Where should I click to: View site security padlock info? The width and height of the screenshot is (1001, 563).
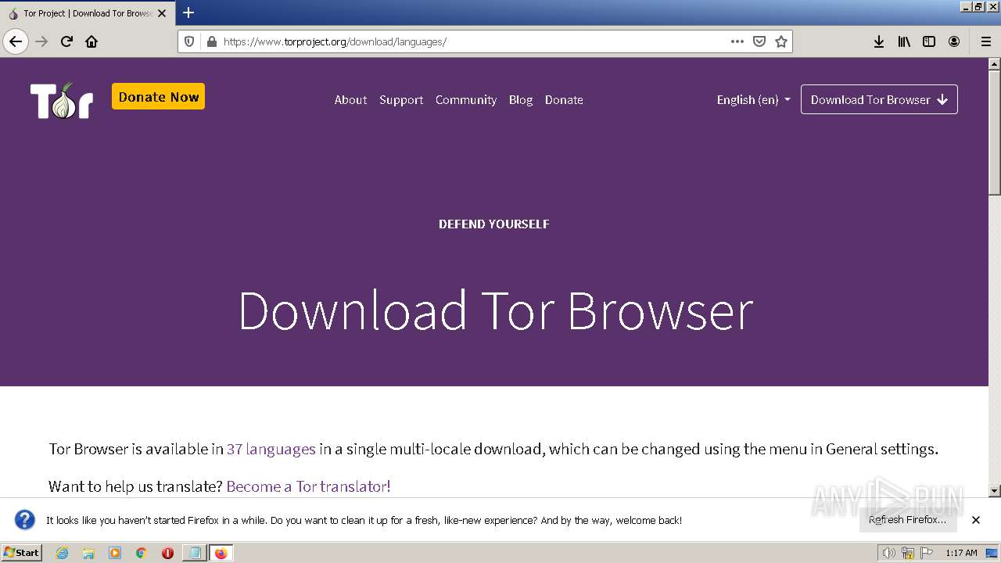[210, 41]
